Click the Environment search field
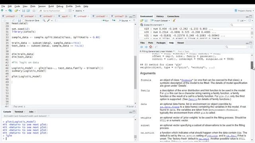Screen dimensions: 255x143 coord(241,25)
